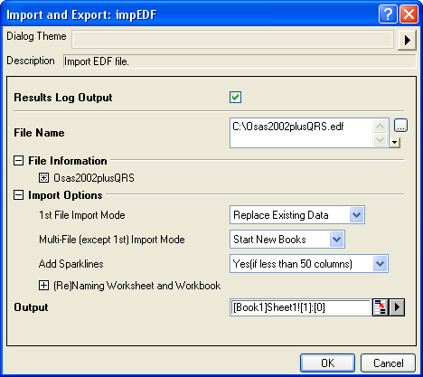Open the Dialog Theme arrow menu
Image resolution: width=423 pixels, height=377 pixels.
(407, 40)
